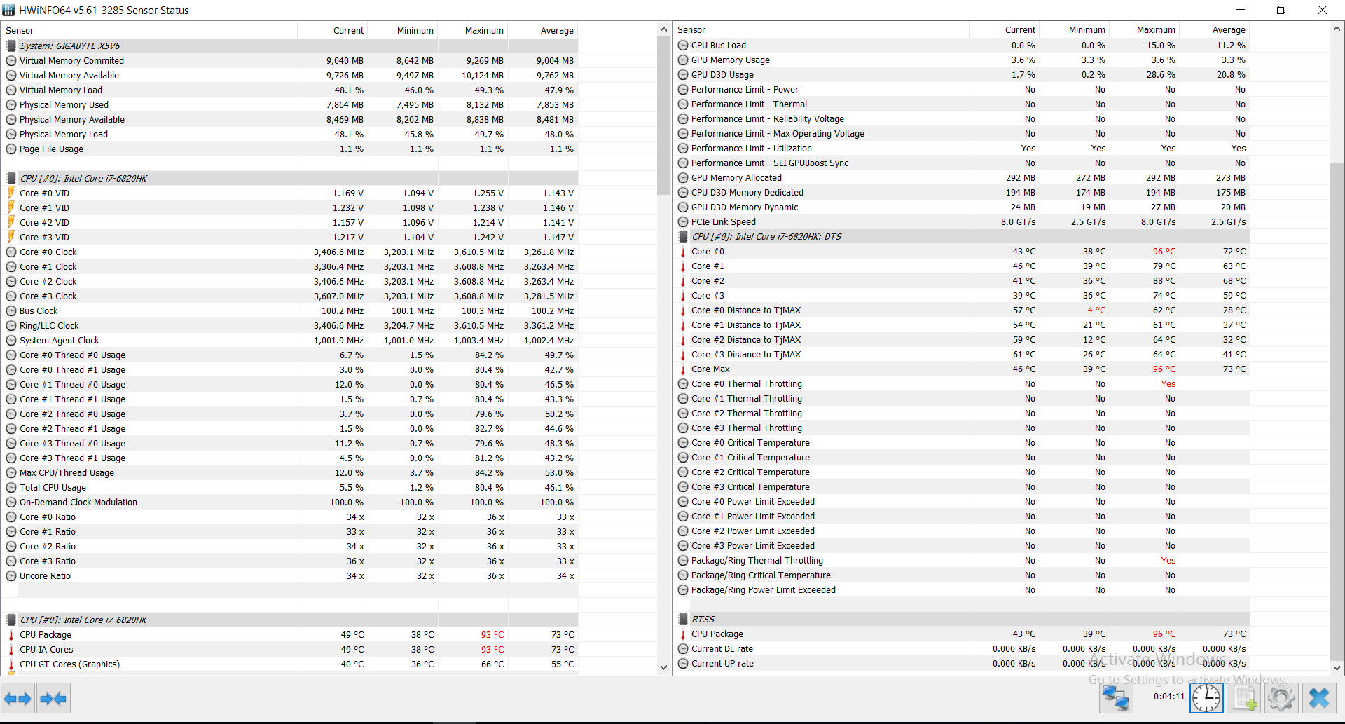Select the CPU IA Cores row
The height and width of the screenshot is (724, 1345).
290,650
